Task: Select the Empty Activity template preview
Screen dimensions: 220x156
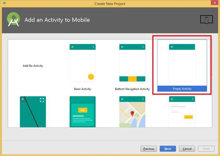Action: point(182,63)
